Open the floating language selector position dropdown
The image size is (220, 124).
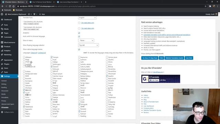pos(88,45)
